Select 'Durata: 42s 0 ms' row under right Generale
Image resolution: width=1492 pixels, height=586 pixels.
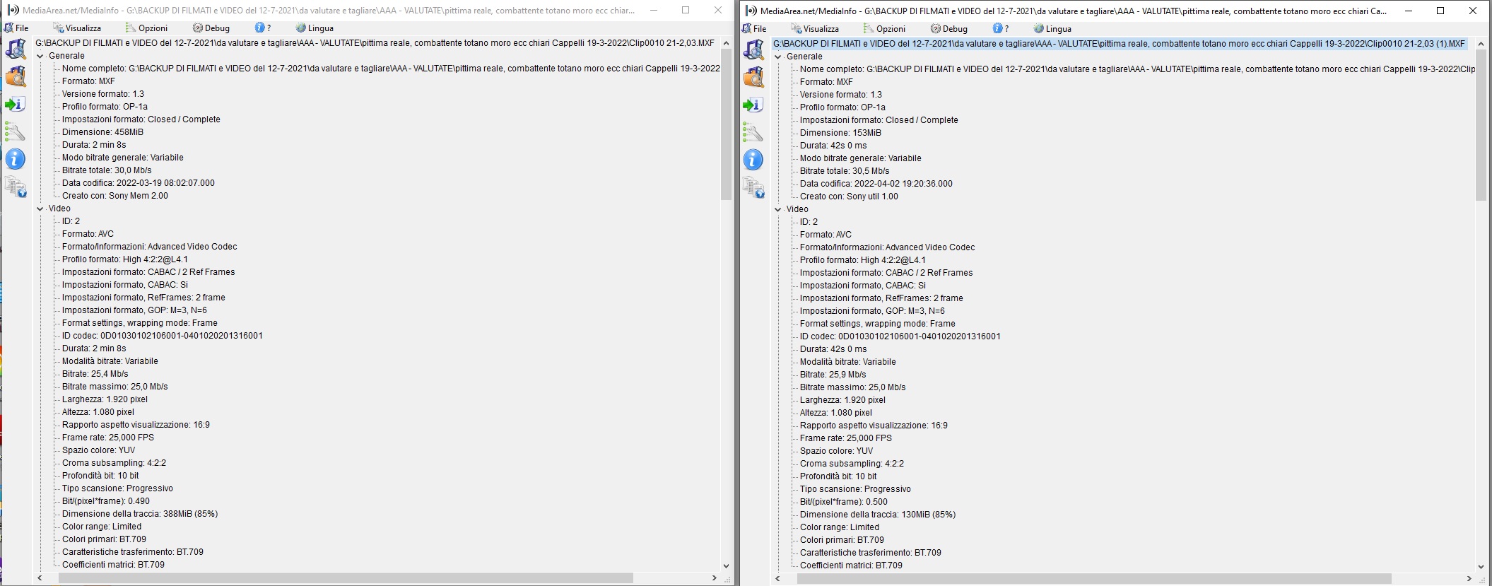tap(833, 146)
